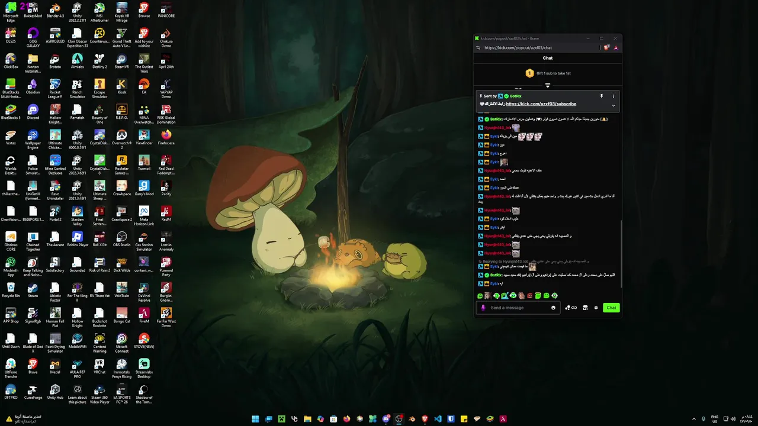Open the Windows Start menu
The image size is (758, 426).
(255, 419)
